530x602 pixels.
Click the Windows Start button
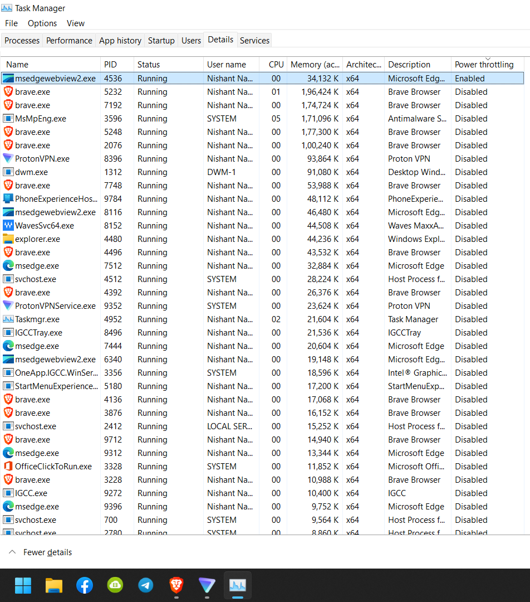click(x=23, y=585)
